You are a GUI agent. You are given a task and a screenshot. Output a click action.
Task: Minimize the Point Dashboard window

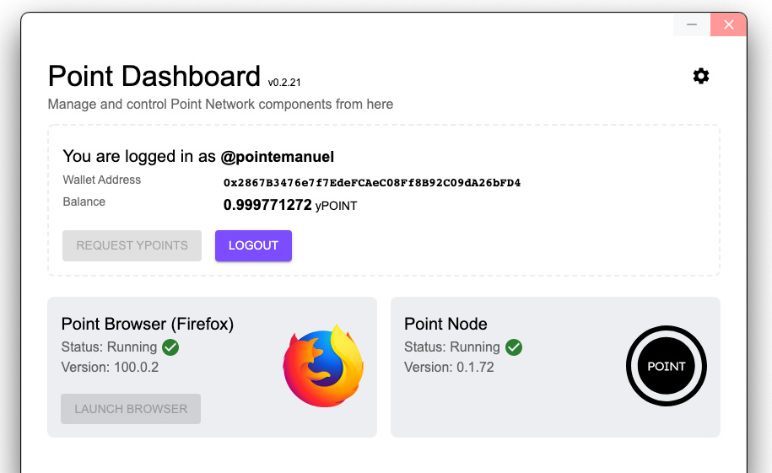[692, 24]
